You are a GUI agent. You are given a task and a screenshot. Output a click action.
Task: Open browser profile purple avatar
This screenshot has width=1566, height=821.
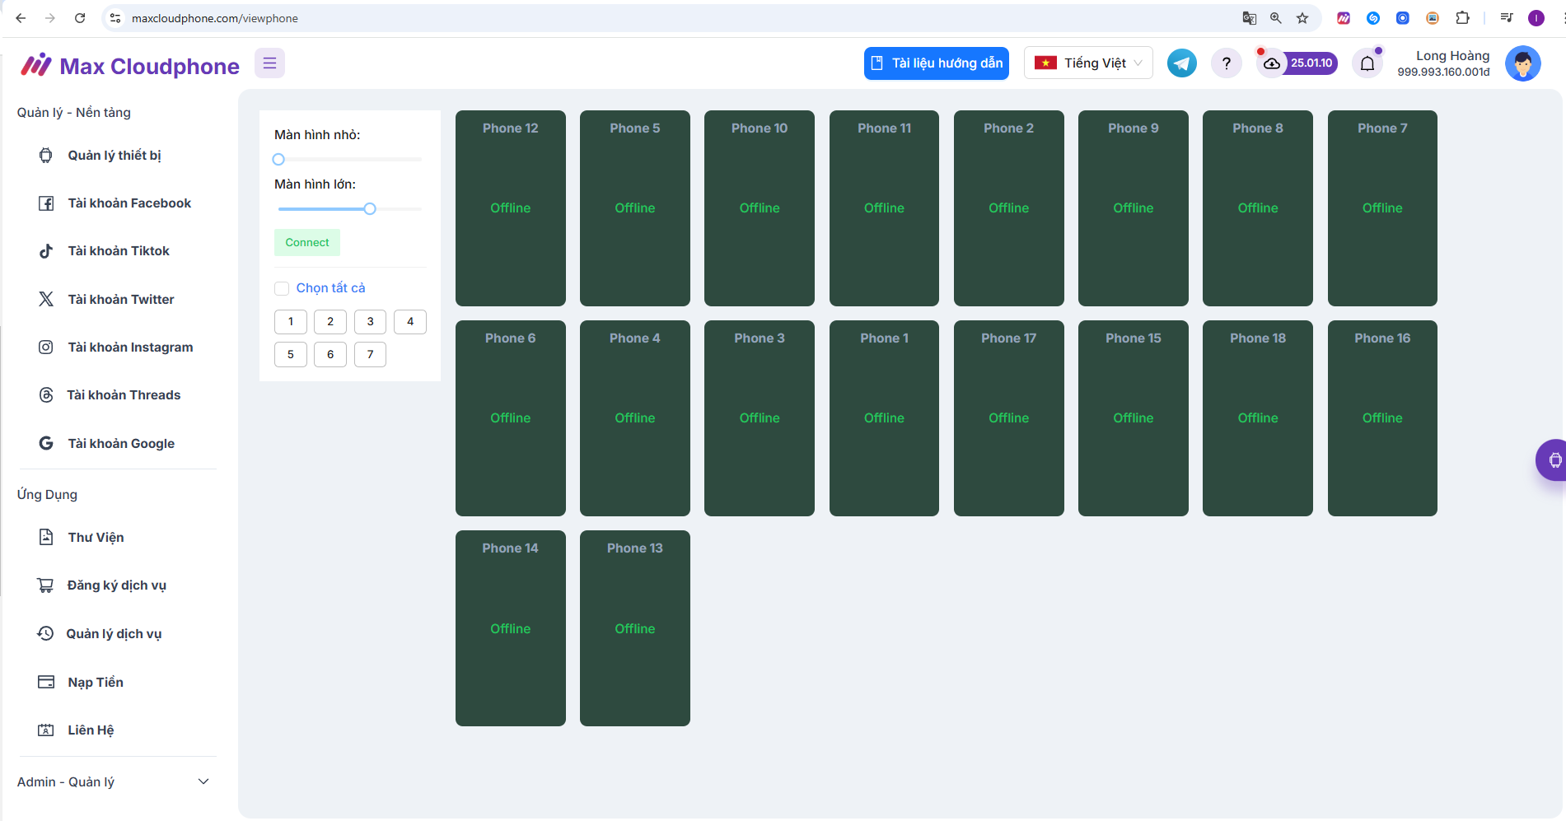(1536, 18)
